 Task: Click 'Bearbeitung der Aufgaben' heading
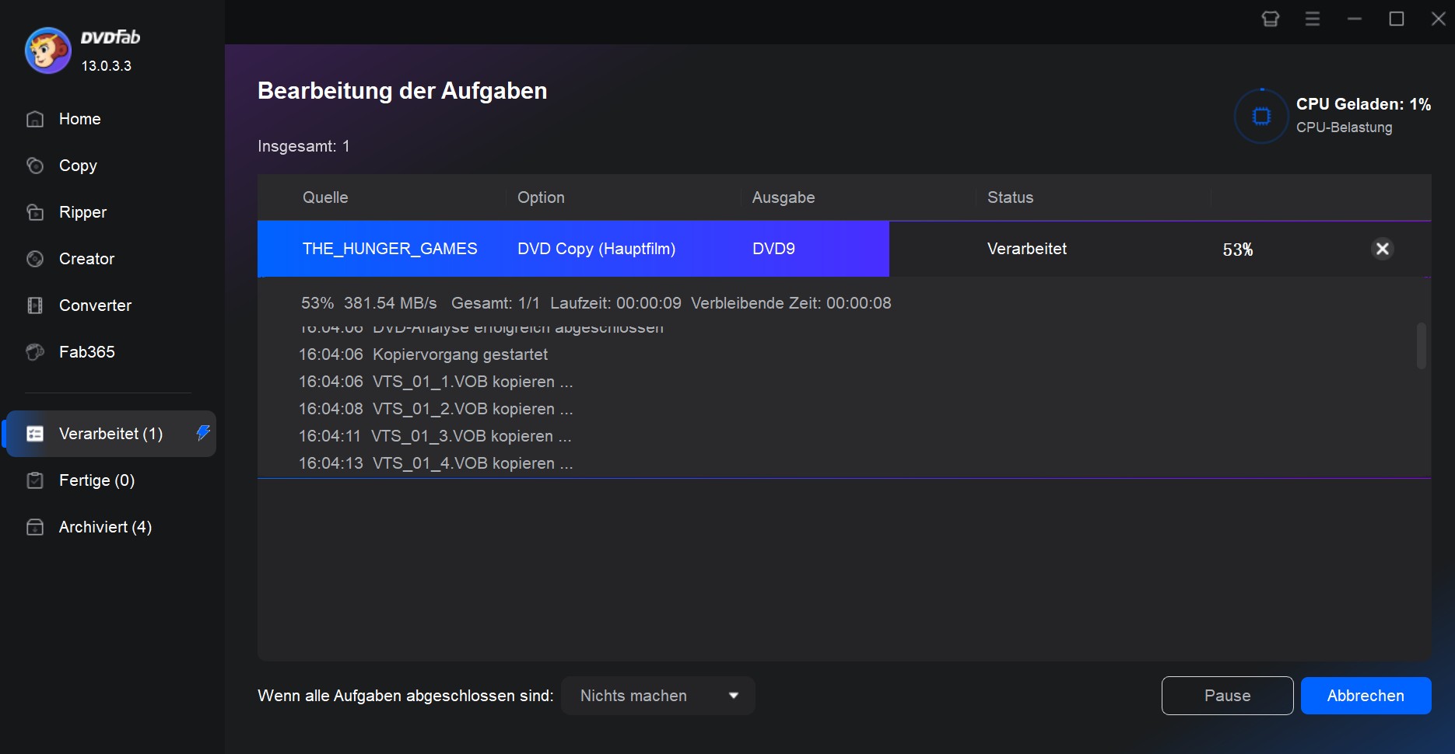click(x=402, y=91)
